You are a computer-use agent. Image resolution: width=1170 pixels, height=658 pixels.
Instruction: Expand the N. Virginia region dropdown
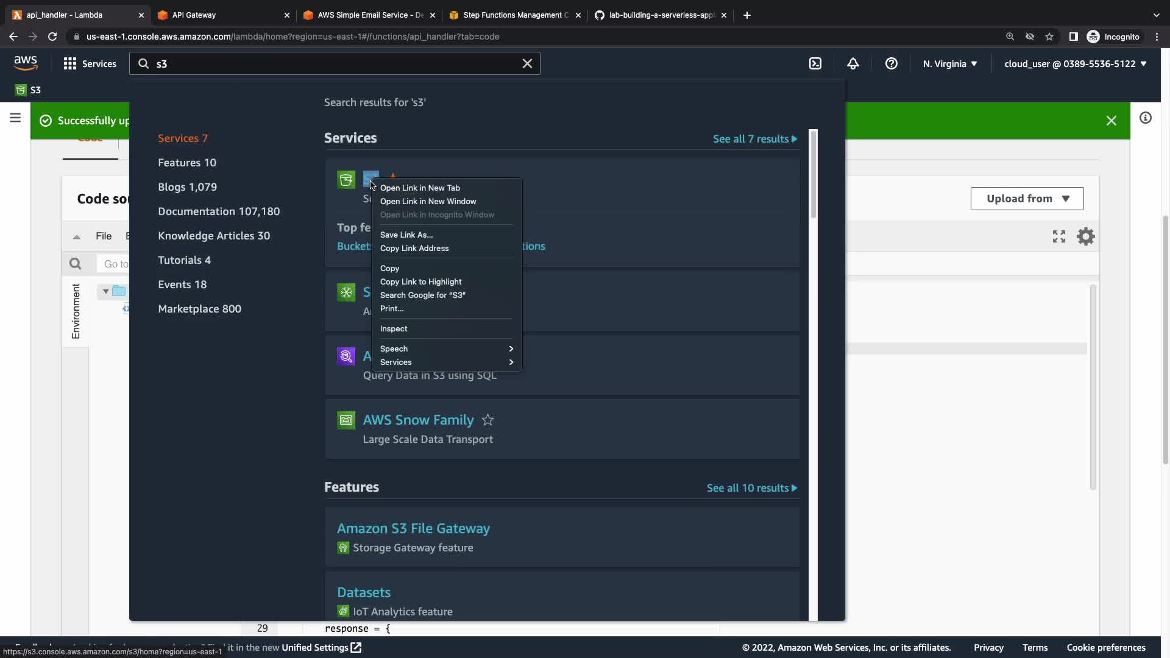coord(949,63)
